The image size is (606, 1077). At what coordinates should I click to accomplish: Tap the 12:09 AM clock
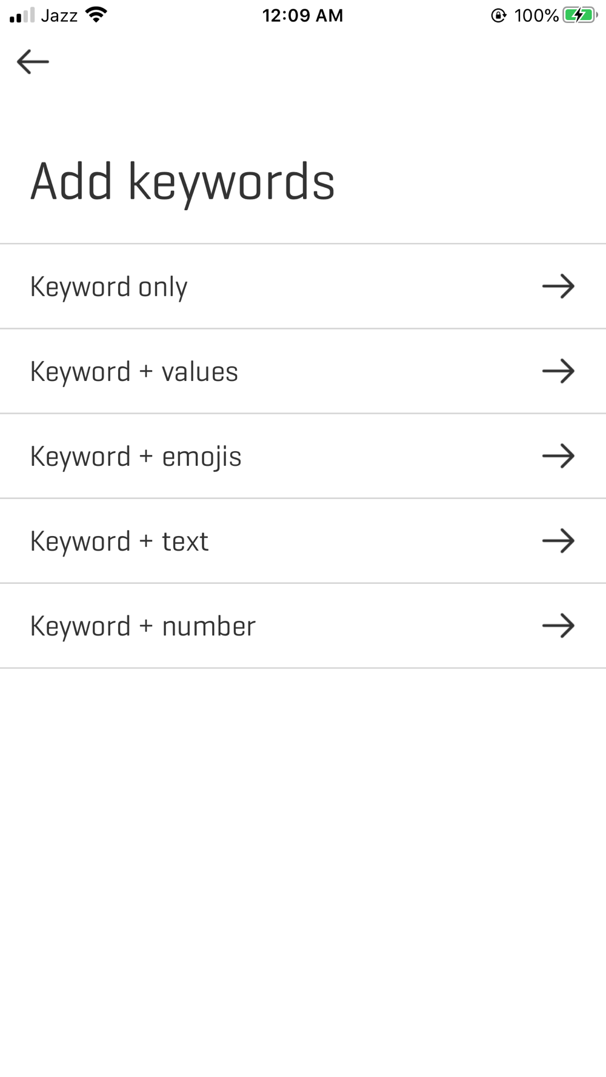pos(302,15)
